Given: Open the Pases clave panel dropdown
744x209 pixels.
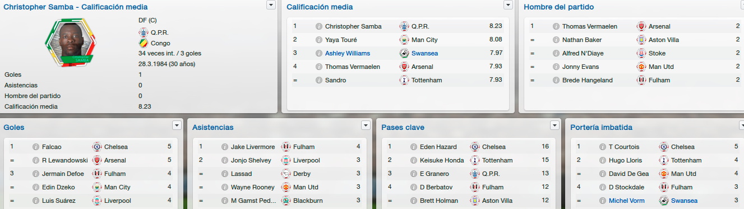Looking at the screenshot, I should [555, 126].
